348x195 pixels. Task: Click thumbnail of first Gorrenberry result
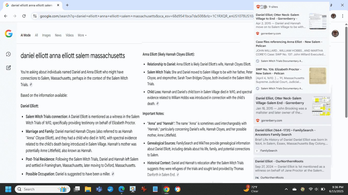pyautogui.click(x=318, y=21)
